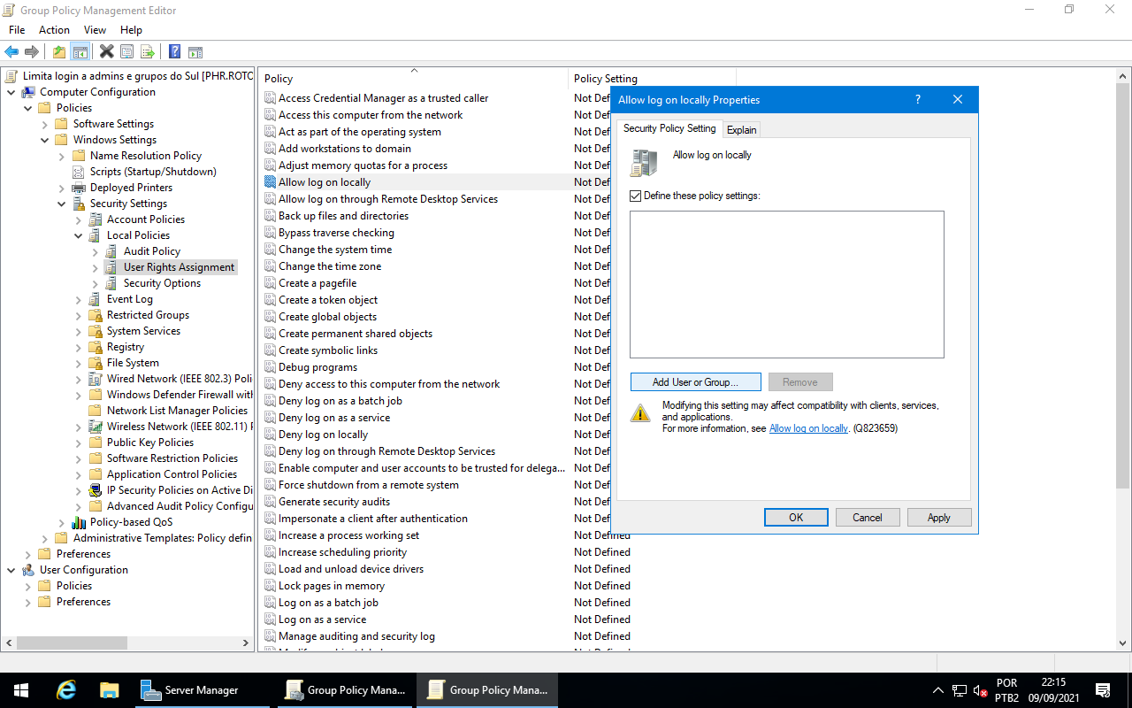Mute the system volume in the tray

[x=978, y=689]
